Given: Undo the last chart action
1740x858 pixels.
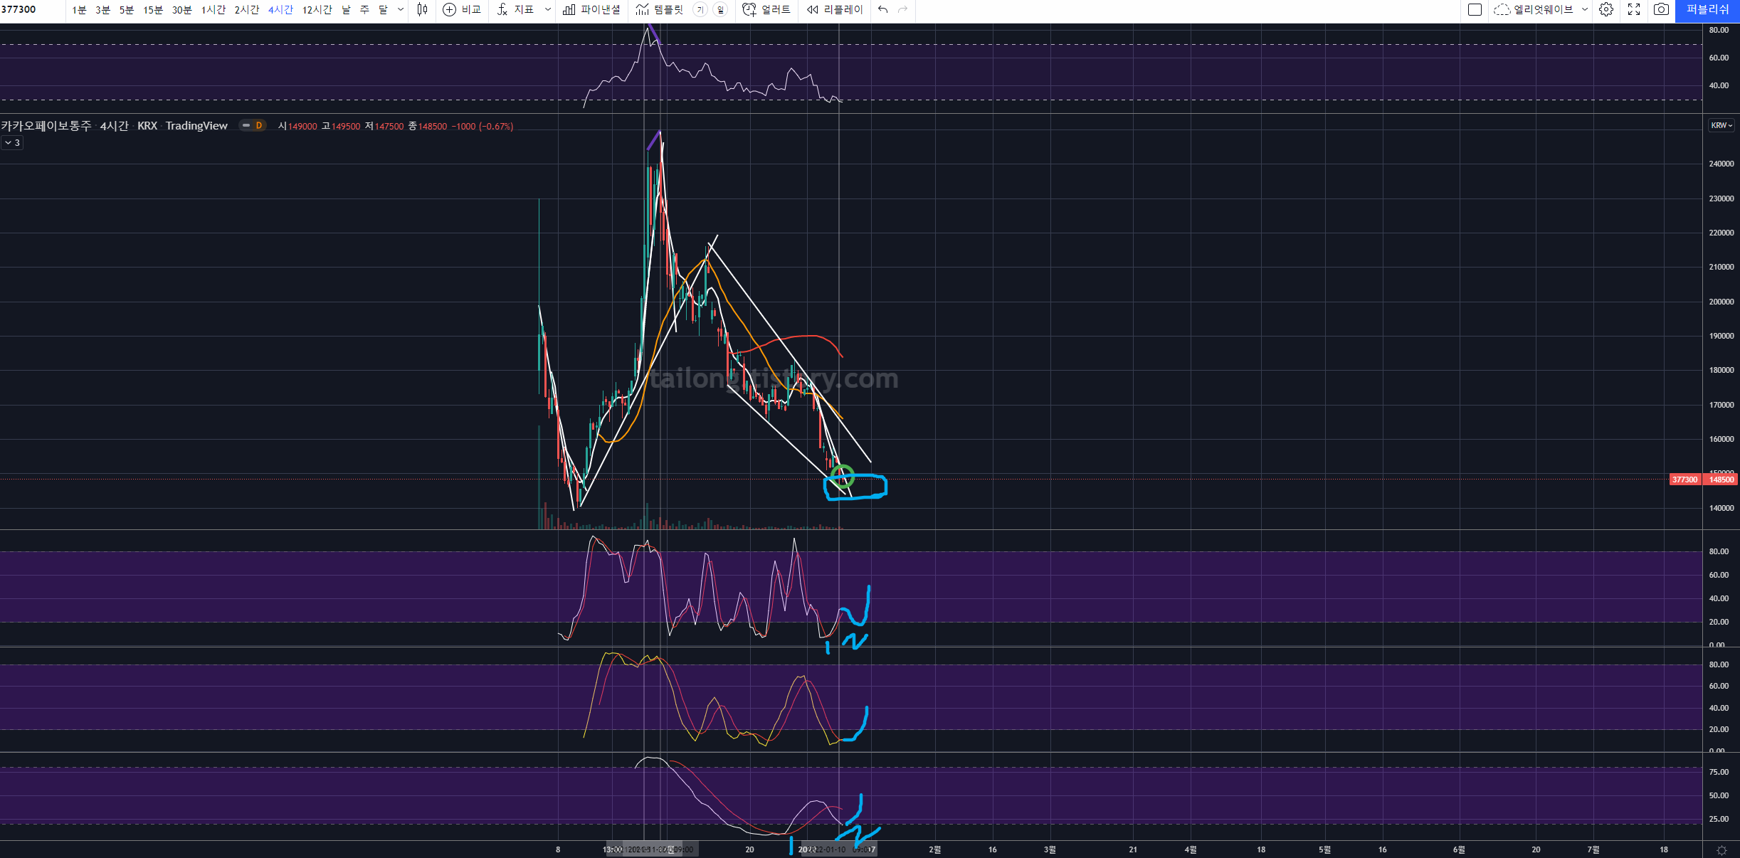Looking at the screenshot, I should click(882, 9).
